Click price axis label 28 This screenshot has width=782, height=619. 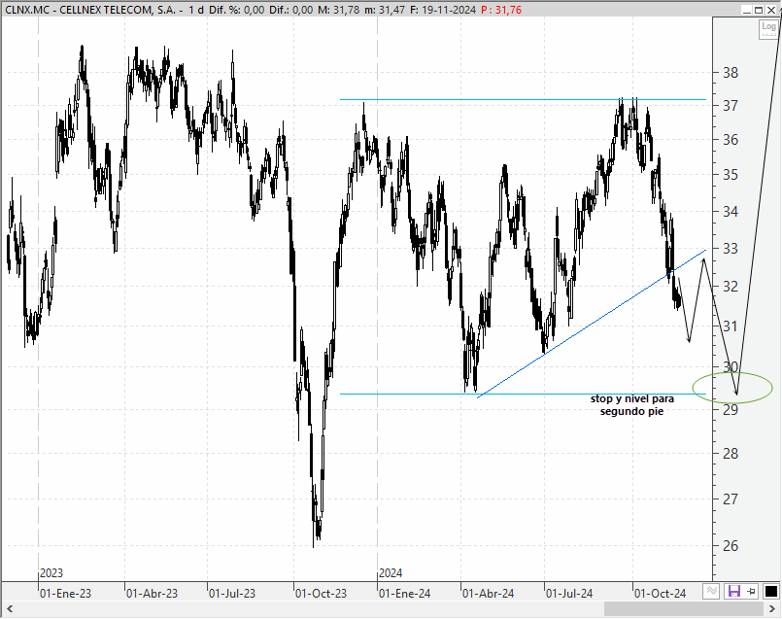[731, 454]
